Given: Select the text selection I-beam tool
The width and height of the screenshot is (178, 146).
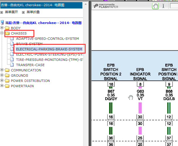Looking at the screenshot, I should (x=163, y=6).
